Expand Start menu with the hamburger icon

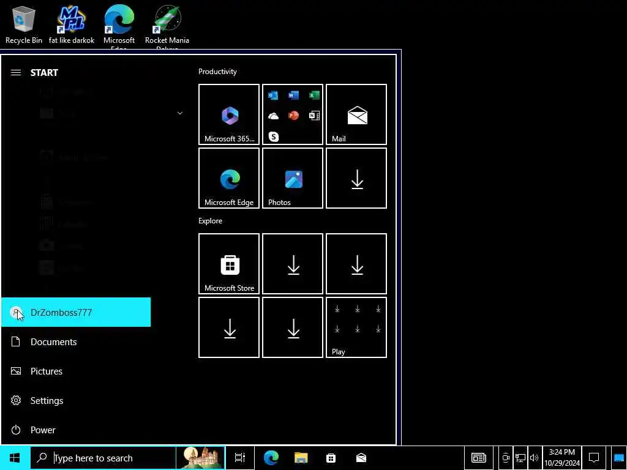tap(15, 72)
